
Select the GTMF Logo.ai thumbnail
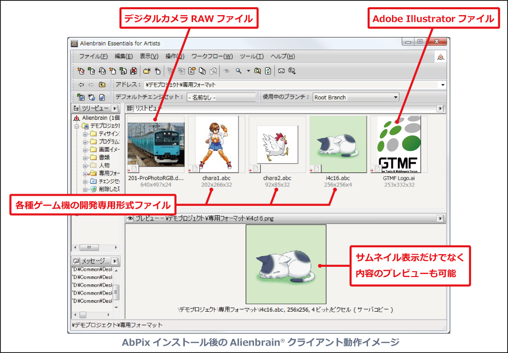[x=399, y=144]
